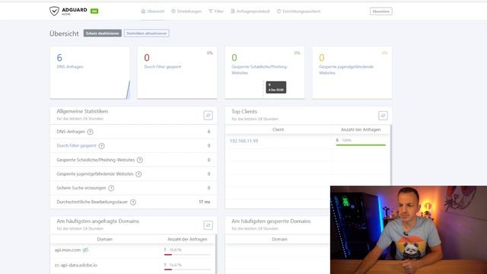Screen dimensions: 487x274
Task: Click the Abmelden button
Action: (x=380, y=11)
